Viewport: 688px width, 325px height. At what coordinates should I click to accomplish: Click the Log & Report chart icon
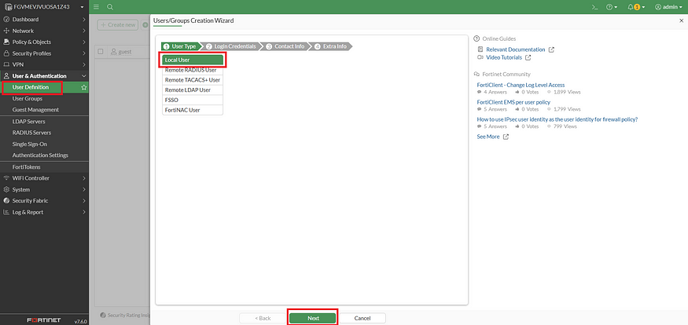point(6,212)
